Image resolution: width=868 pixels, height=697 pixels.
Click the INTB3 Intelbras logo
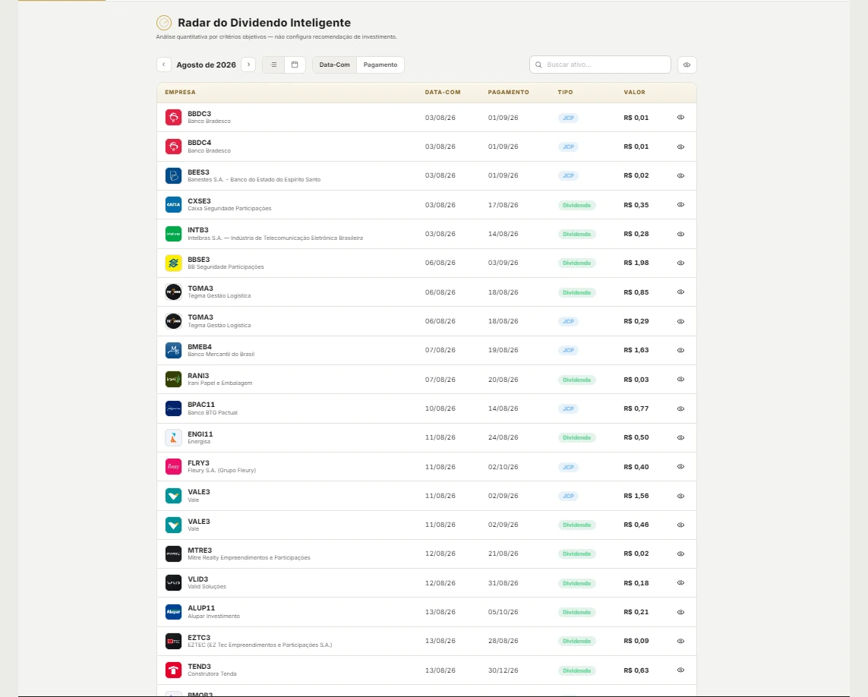[173, 234]
